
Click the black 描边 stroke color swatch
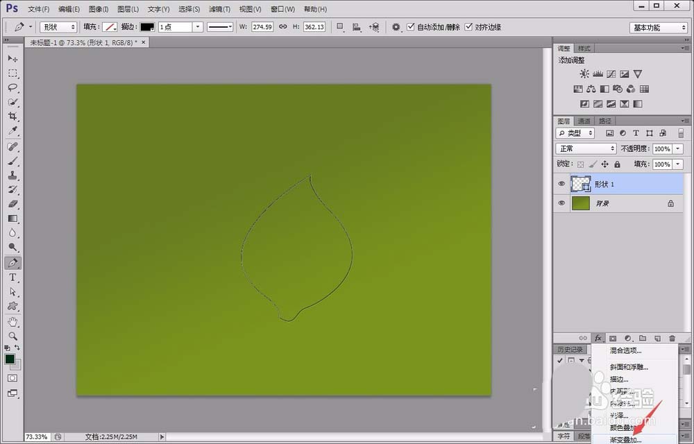[x=146, y=27]
